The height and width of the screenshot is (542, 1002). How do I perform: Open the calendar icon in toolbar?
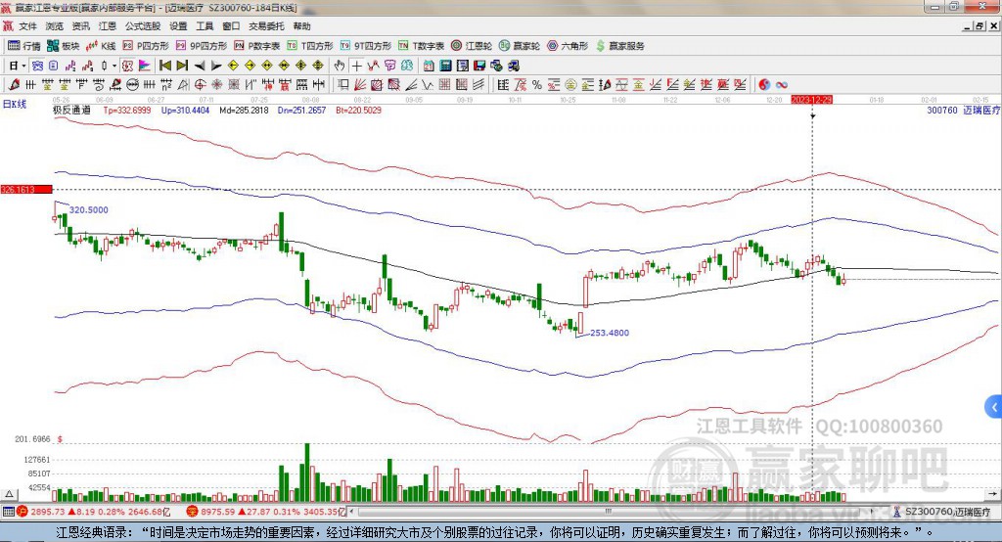coord(429,66)
